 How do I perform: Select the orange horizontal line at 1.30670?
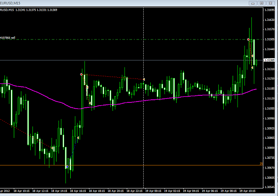[x=131, y=165]
